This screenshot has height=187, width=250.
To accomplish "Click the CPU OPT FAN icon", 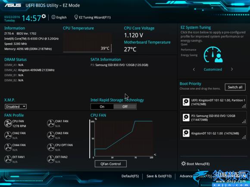I will pos(51,147).
